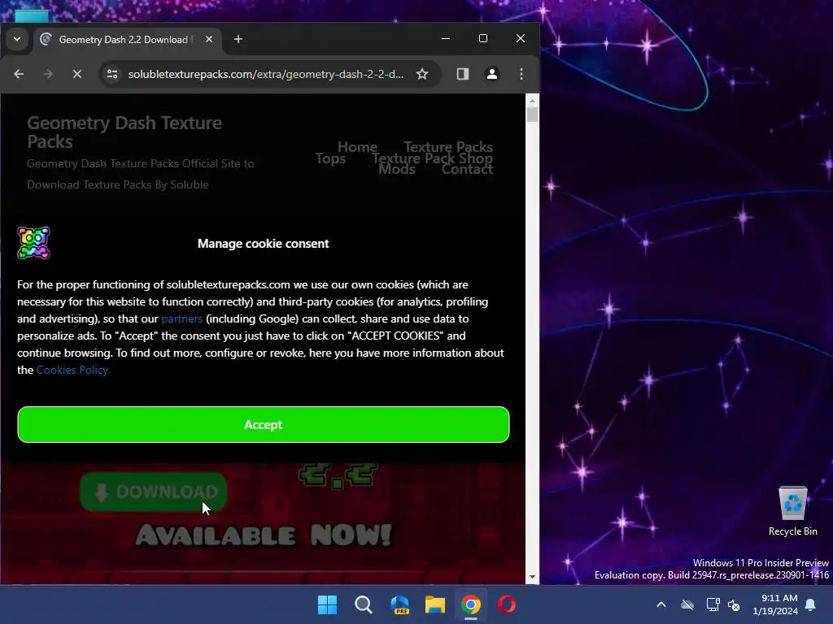The height and width of the screenshot is (624, 833).
Task: Close the Chrome window
Action: click(521, 39)
